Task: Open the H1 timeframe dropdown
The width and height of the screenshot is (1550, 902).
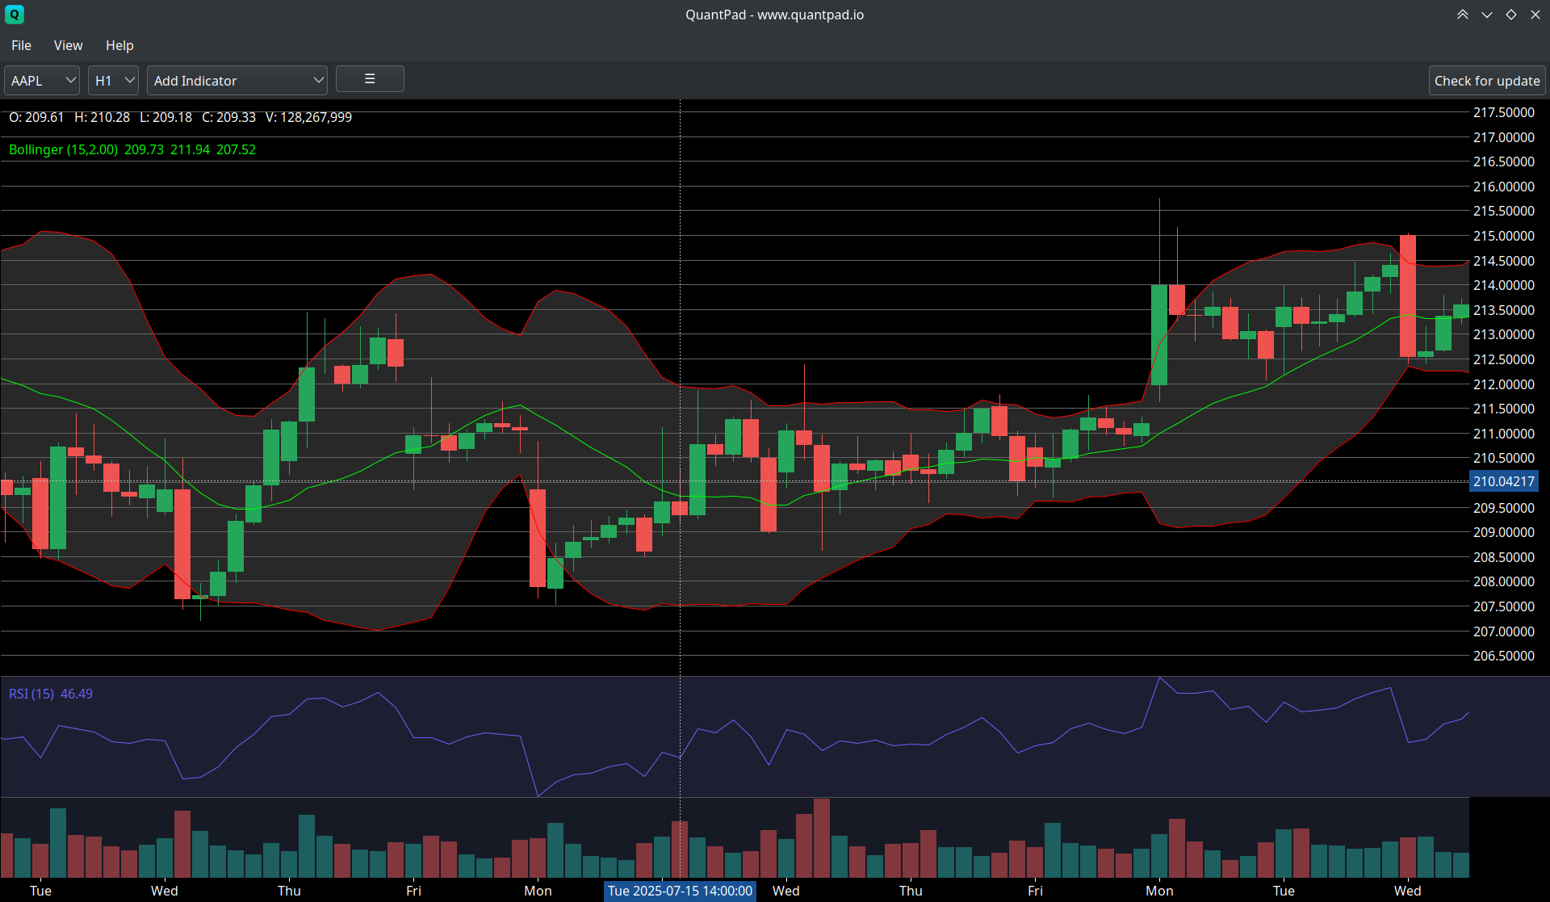Action: [x=113, y=81]
